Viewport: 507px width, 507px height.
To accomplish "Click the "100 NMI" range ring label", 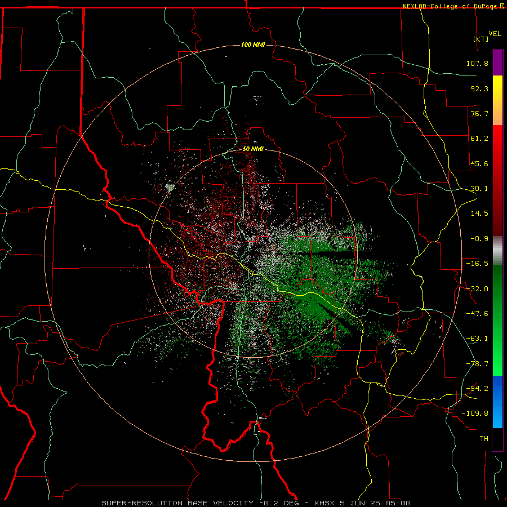I will pyautogui.click(x=253, y=45).
